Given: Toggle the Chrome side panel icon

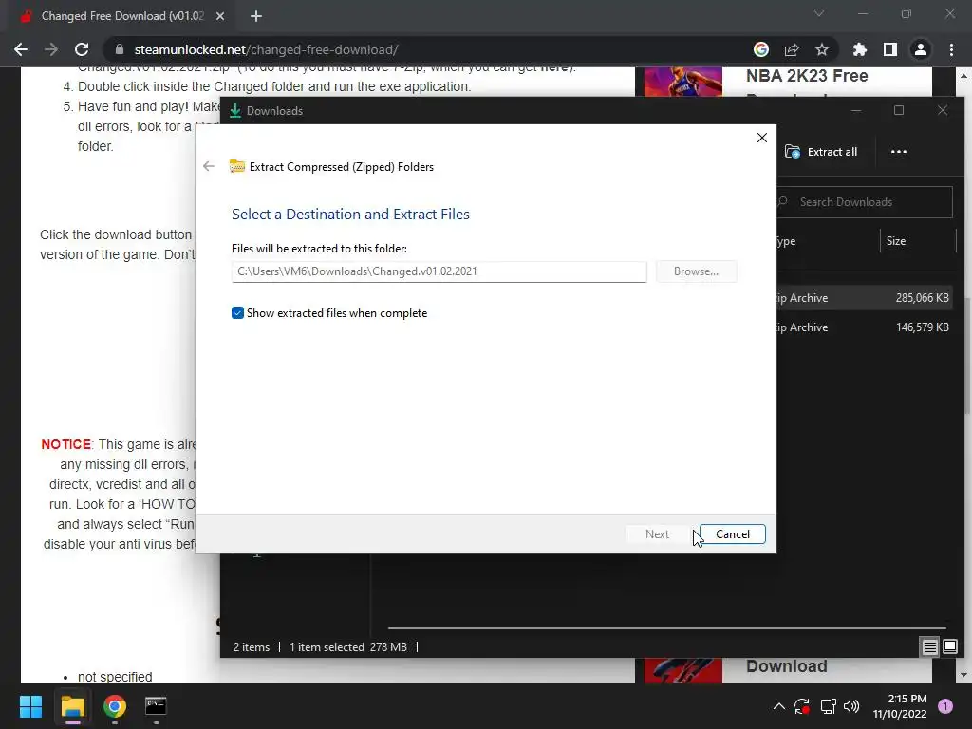Looking at the screenshot, I should tap(890, 49).
